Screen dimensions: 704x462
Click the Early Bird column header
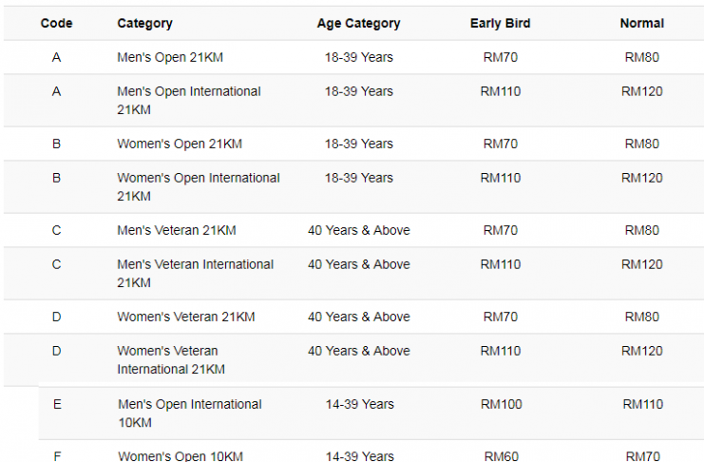[500, 24]
